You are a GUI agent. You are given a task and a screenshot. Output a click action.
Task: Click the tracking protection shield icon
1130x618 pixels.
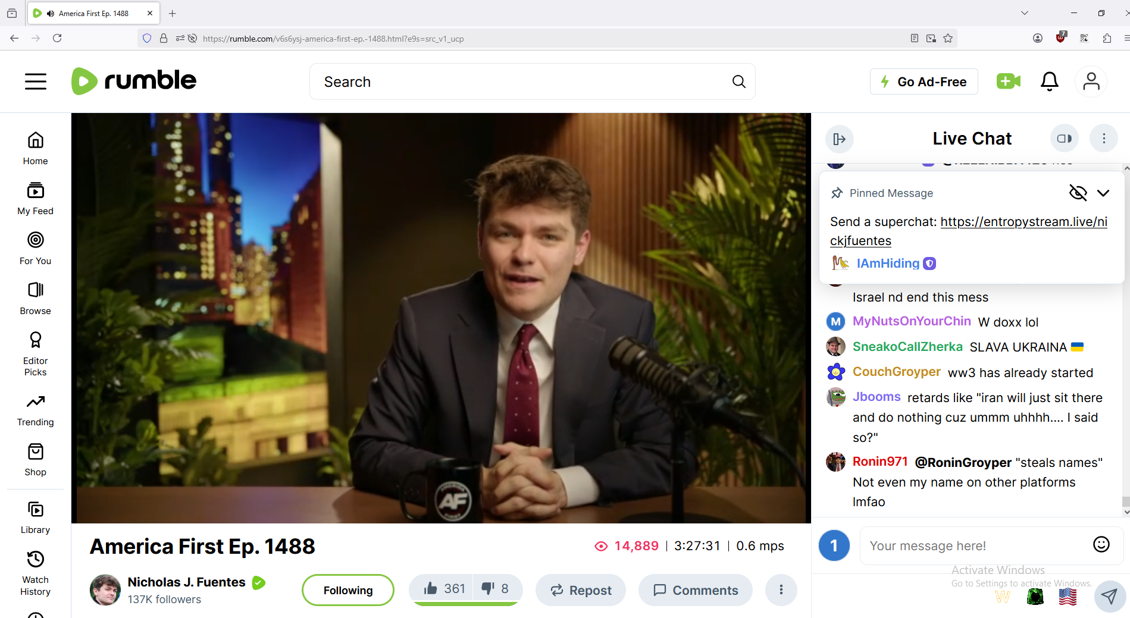coord(147,38)
